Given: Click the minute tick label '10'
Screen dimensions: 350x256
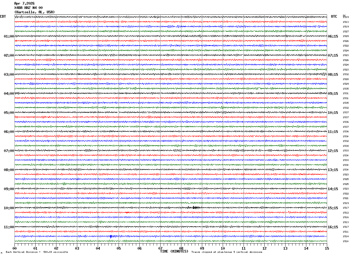Looking at the screenshot, I should tap(223, 248).
